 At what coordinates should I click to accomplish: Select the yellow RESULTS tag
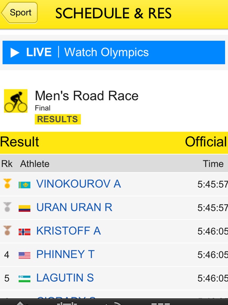(58, 119)
